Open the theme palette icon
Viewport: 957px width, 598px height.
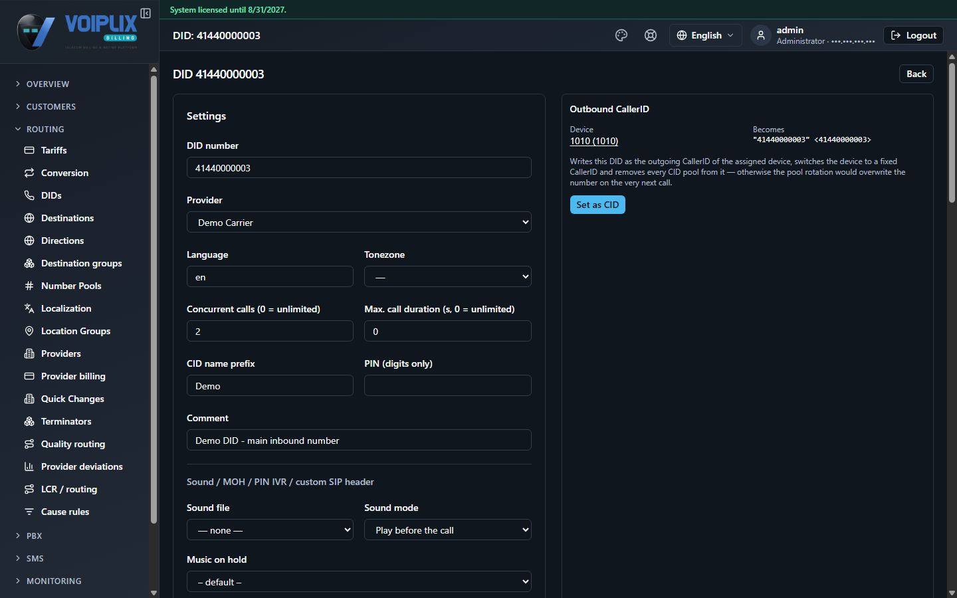[x=621, y=35]
